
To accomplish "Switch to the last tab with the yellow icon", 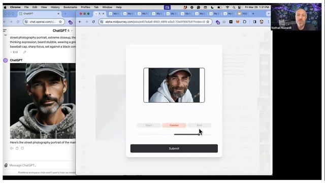I will pyautogui.click(x=242, y=14).
